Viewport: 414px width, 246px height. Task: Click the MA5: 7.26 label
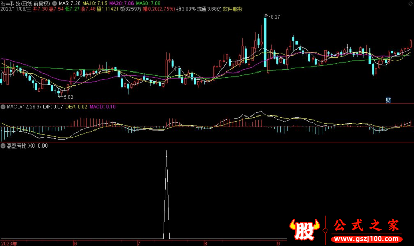(69, 3)
